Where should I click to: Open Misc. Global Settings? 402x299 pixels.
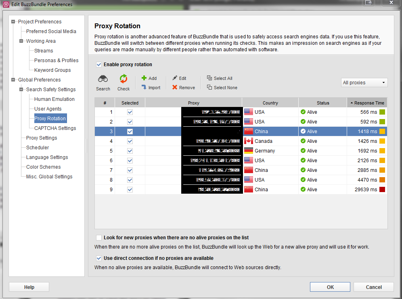49,177
